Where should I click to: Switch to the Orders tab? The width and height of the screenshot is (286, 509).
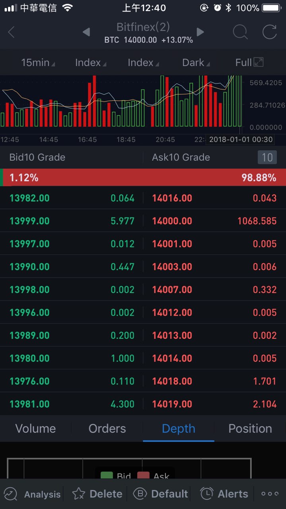click(107, 428)
